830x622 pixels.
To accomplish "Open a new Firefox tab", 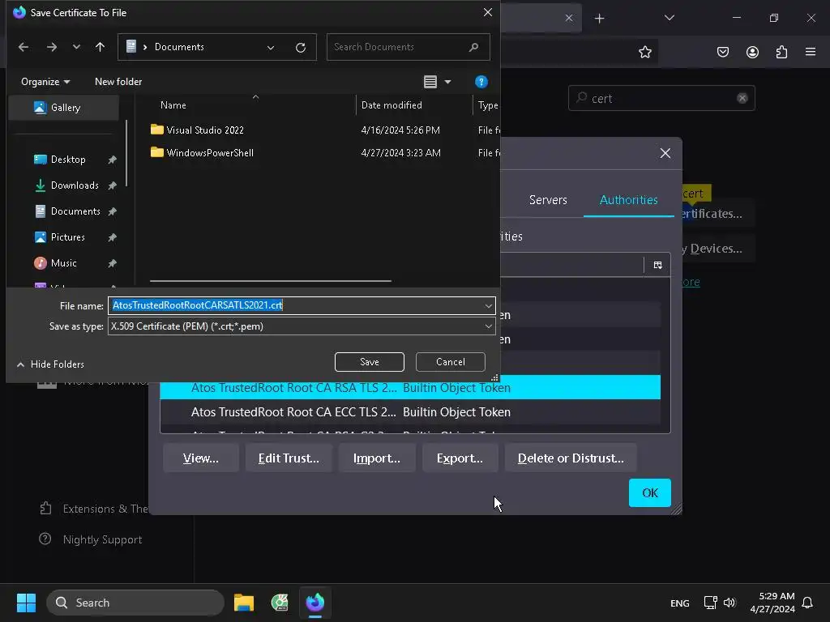I will click(x=599, y=19).
